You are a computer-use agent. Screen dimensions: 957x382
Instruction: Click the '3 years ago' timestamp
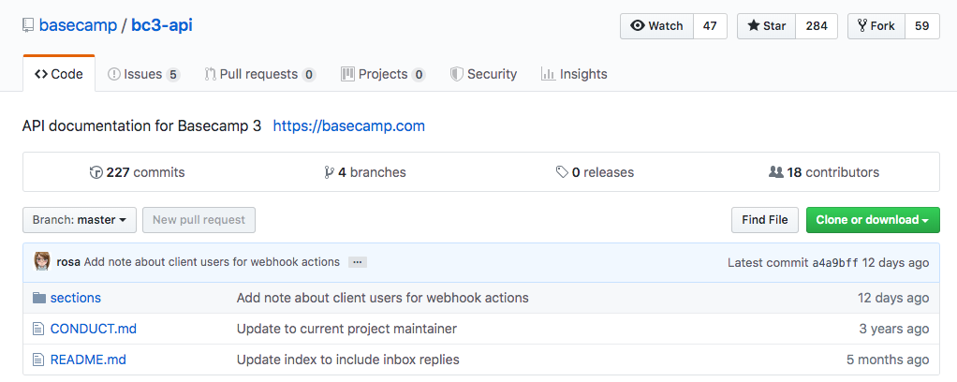click(894, 329)
